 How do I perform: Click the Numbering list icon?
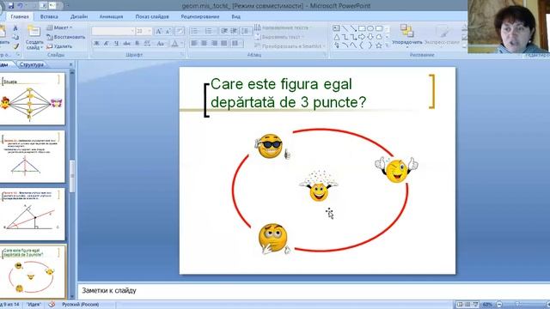[210, 31]
